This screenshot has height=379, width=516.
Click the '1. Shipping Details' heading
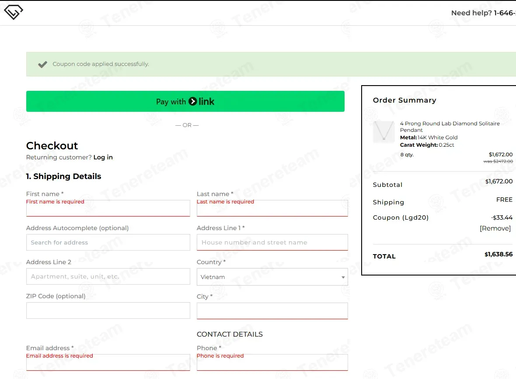(x=63, y=176)
